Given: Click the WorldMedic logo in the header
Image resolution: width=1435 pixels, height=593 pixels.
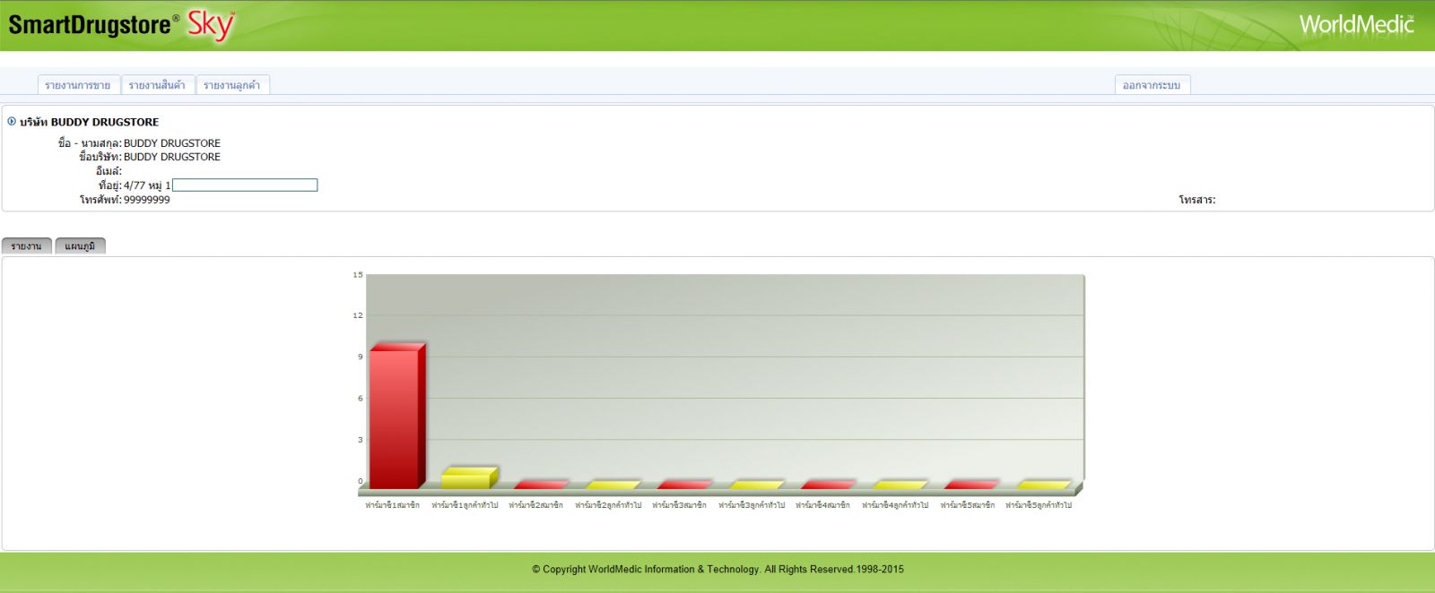Looking at the screenshot, I should tap(1356, 24).
